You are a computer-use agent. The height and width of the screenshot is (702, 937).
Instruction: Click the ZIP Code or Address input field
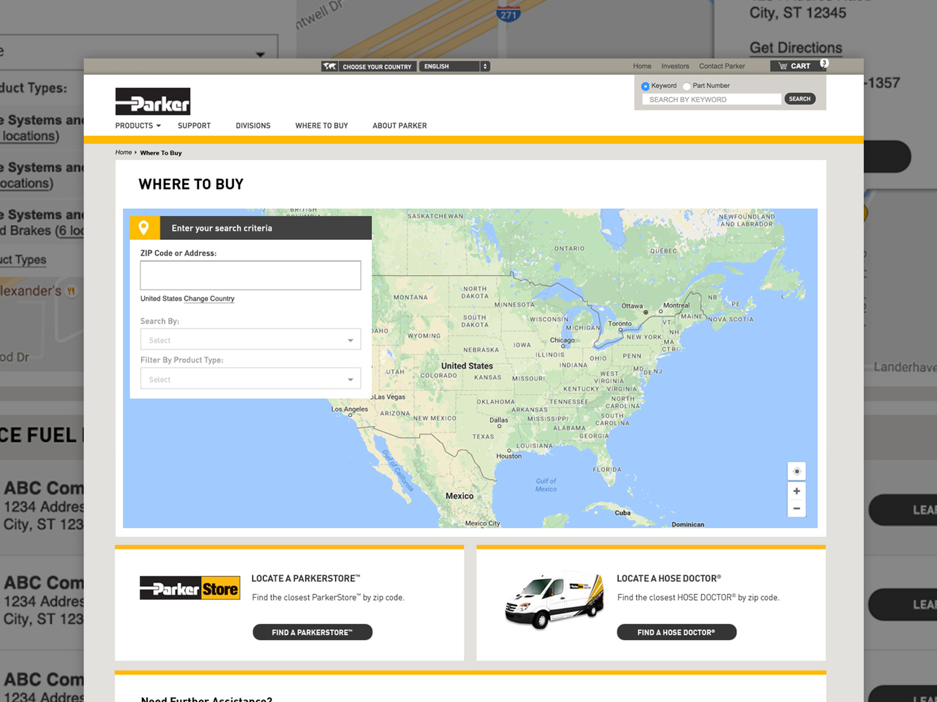point(250,275)
